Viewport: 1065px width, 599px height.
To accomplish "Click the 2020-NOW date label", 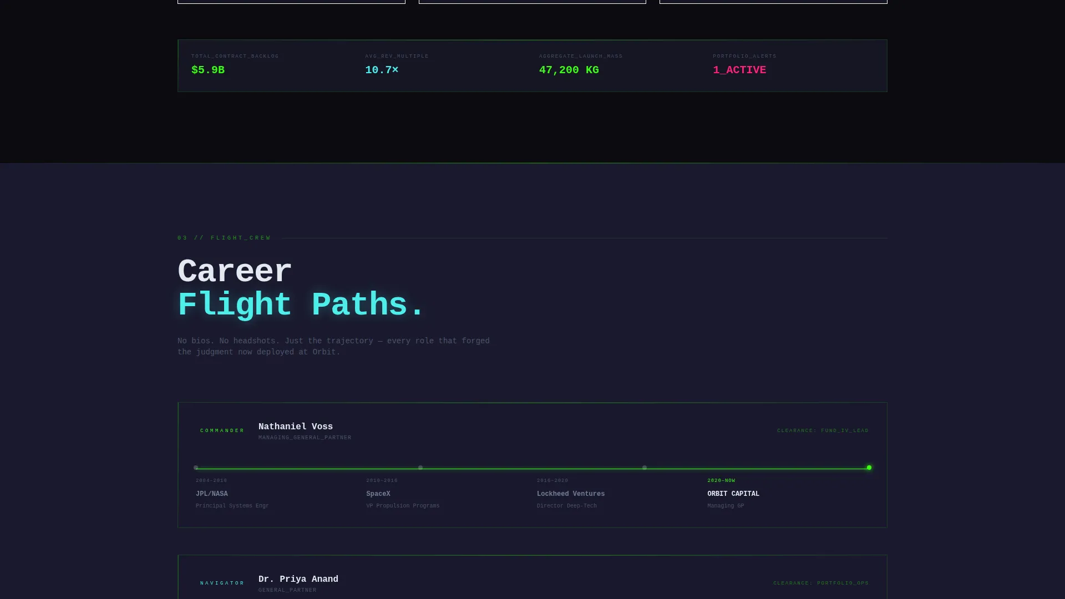I will (721, 480).
